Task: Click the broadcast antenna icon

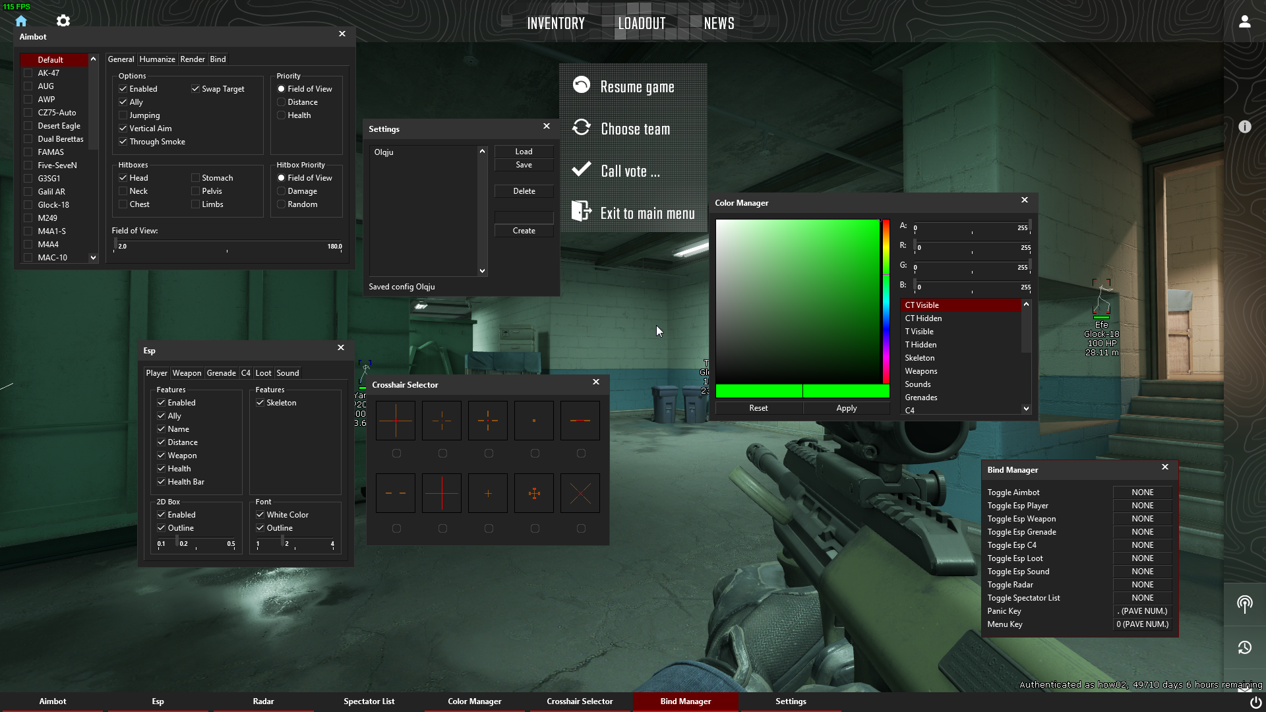Action: 1244,603
